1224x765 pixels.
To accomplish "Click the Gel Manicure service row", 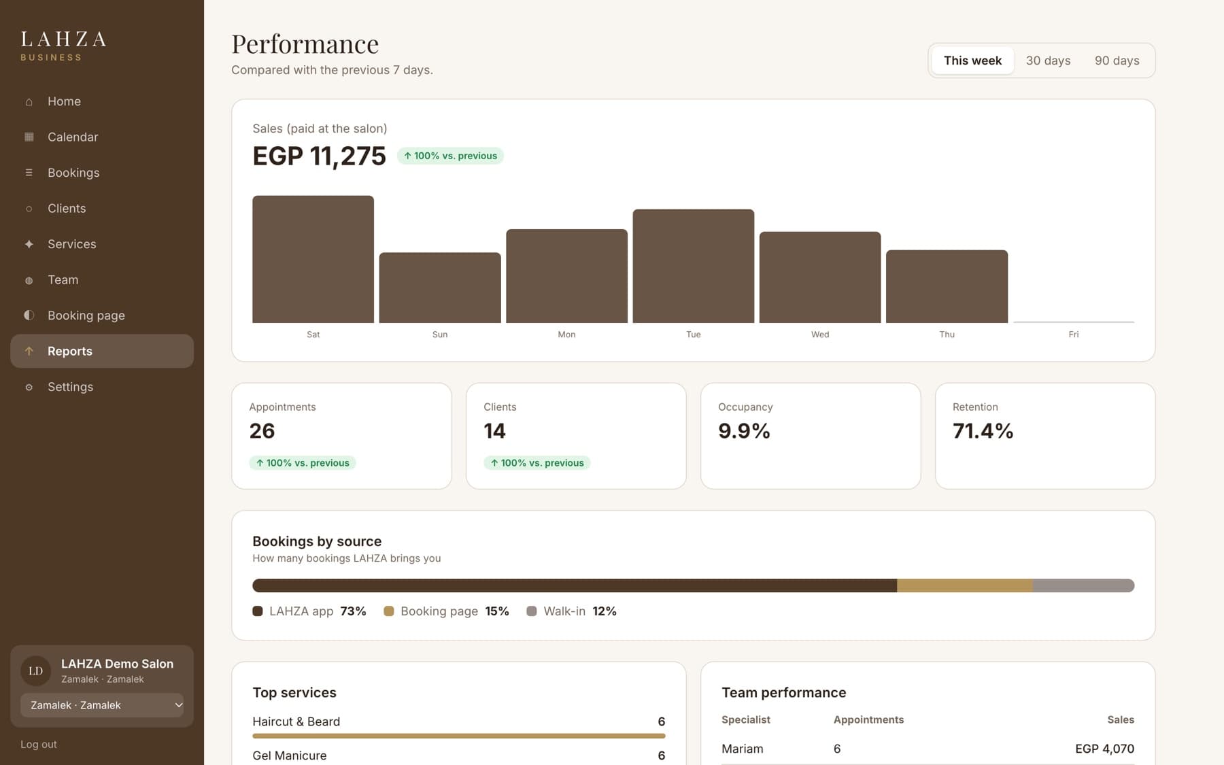I will [459, 755].
